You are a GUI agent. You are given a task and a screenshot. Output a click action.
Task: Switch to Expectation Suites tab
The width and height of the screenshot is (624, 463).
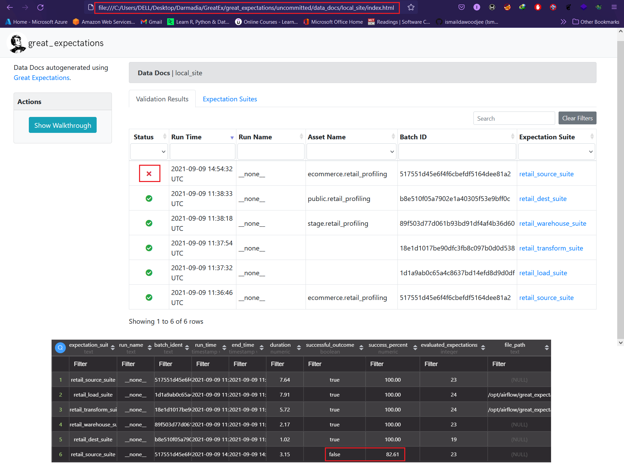point(230,99)
